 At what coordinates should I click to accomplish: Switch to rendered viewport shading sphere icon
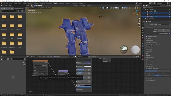click(x=119, y=8)
